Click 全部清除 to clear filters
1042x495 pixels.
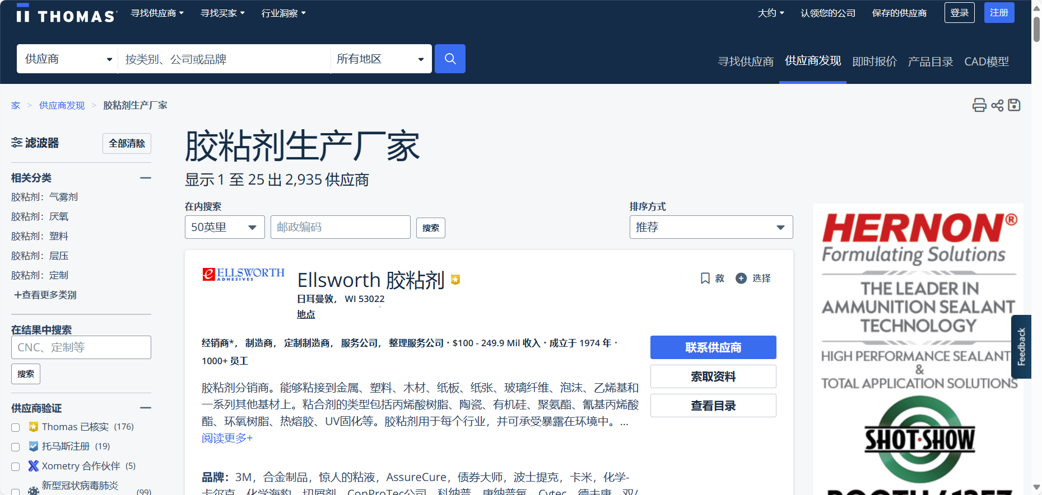tap(127, 143)
